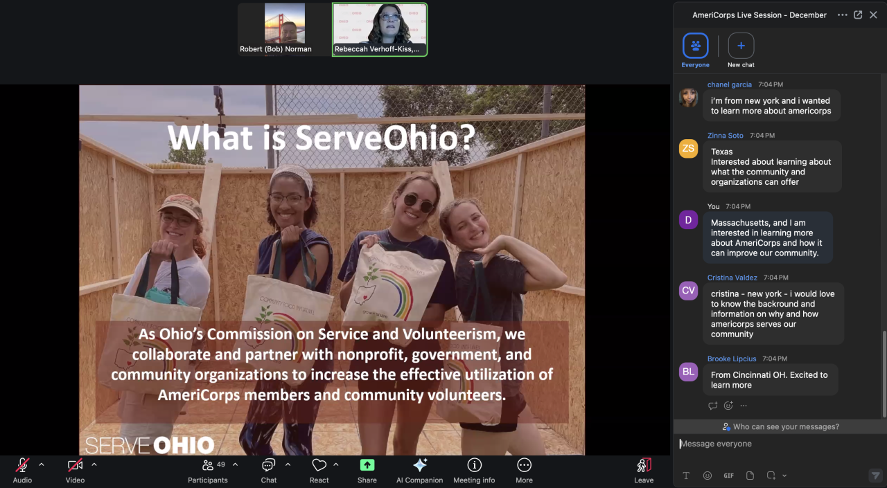The width and height of the screenshot is (887, 488).
Task: Click the chanel garcia sender name
Action: 730,84
